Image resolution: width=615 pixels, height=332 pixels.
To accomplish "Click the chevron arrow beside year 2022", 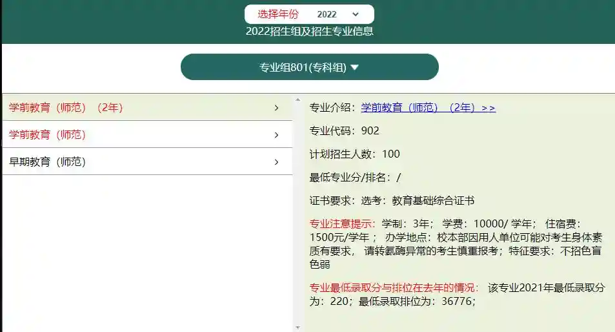I will [356, 14].
